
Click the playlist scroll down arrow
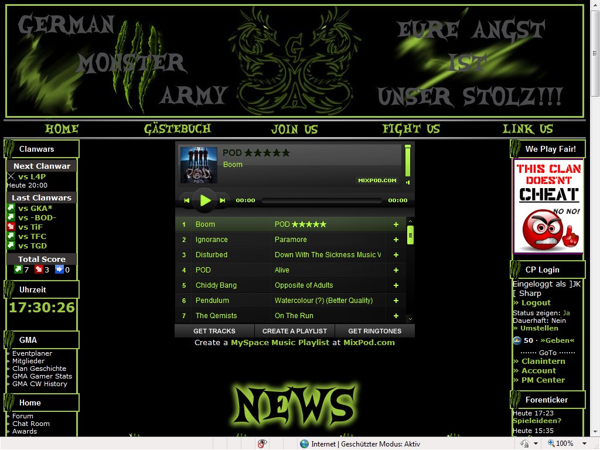coord(410,318)
